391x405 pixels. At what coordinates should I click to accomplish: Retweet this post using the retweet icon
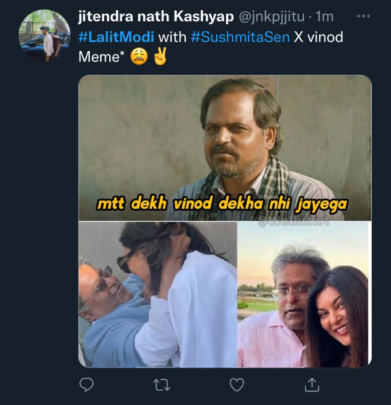pyautogui.click(x=161, y=384)
